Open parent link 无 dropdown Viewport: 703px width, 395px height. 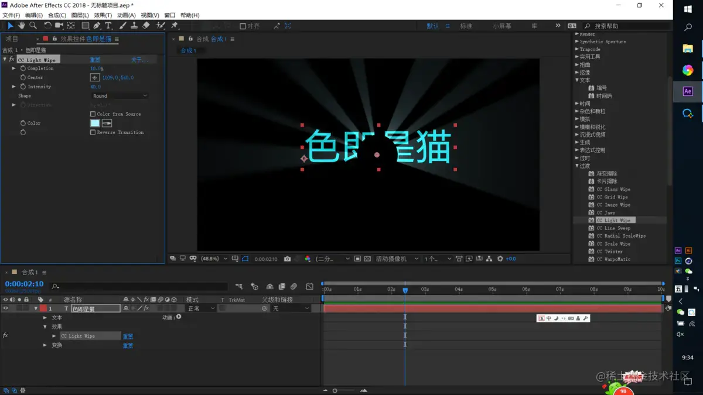pos(291,308)
